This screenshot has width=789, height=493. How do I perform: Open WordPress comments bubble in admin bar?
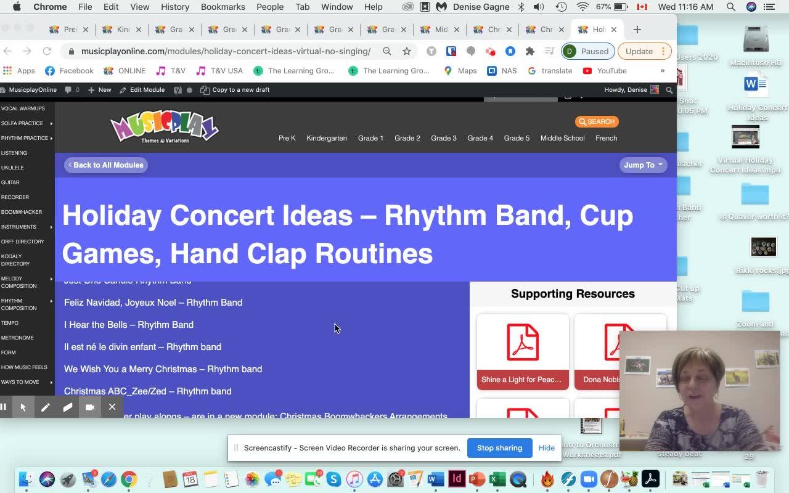[x=72, y=90]
